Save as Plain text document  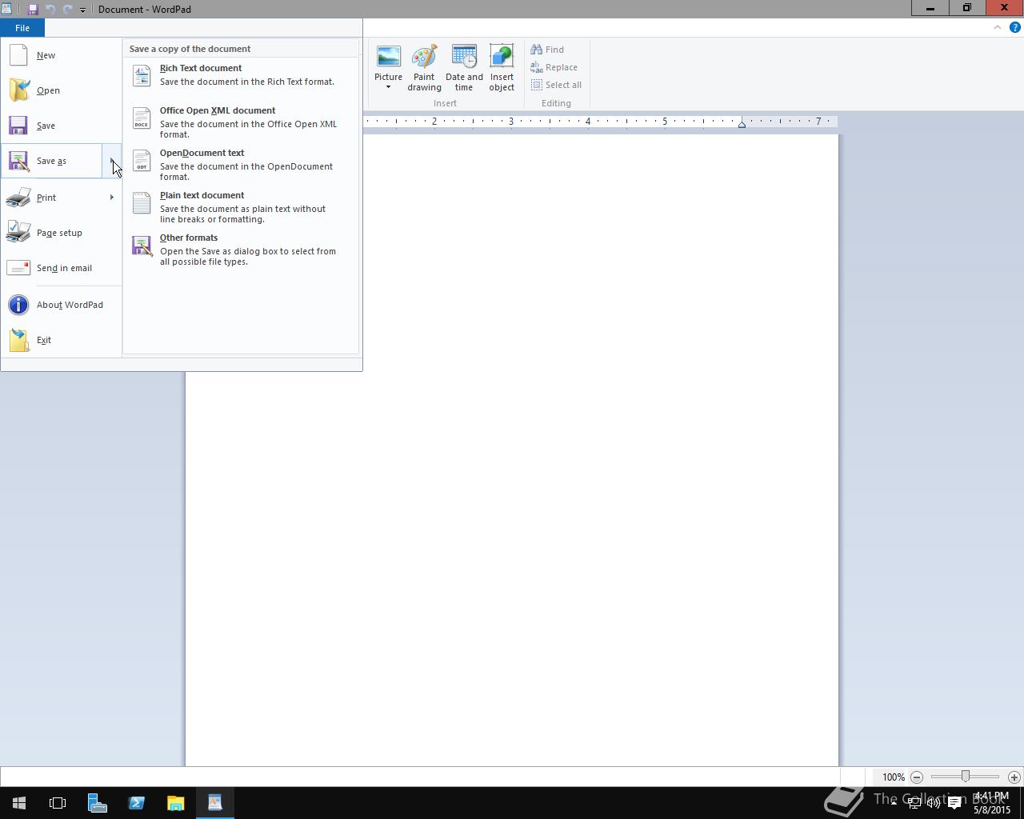pyautogui.click(x=240, y=207)
